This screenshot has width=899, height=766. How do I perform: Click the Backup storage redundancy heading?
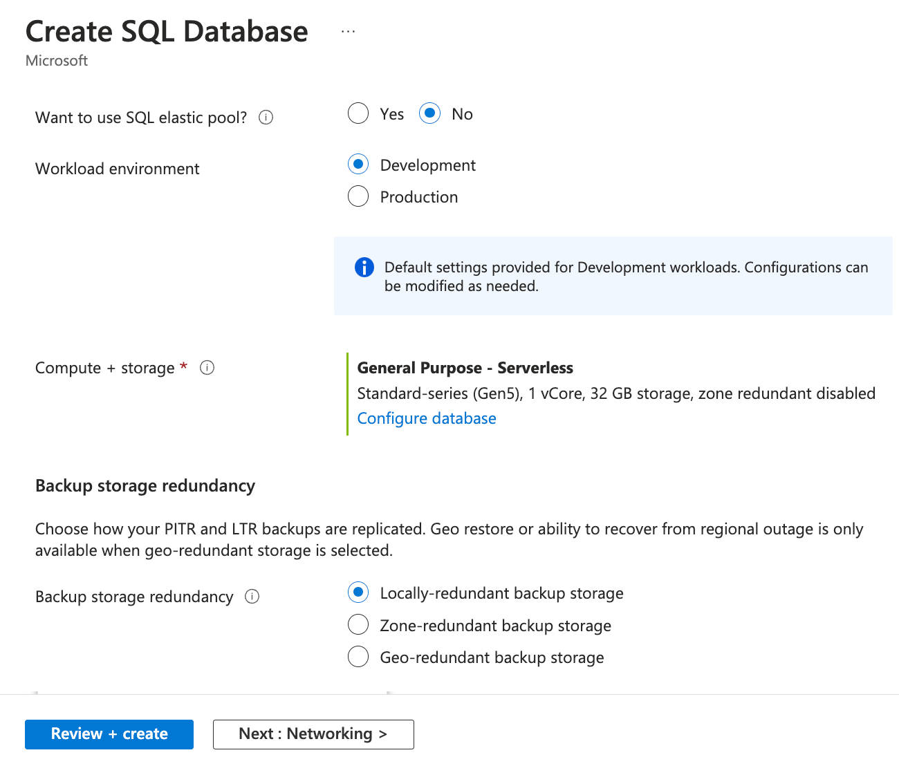pyautogui.click(x=145, y=485)
